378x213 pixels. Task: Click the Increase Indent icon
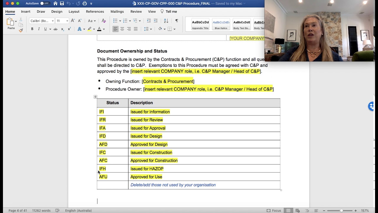(156, 21)
